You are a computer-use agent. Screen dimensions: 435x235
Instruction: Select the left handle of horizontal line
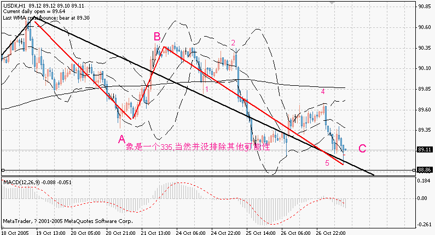(x=3, y=170)
